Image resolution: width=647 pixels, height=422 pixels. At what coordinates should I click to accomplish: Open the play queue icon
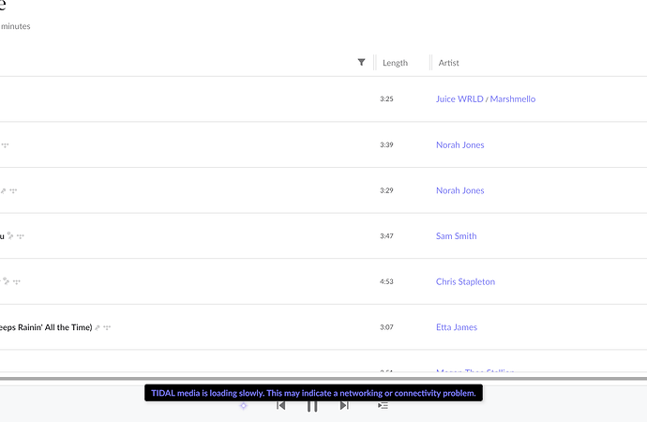383,405
